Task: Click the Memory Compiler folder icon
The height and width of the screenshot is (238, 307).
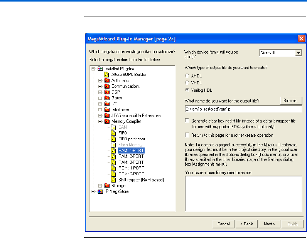Action: (x=107, y=121)
